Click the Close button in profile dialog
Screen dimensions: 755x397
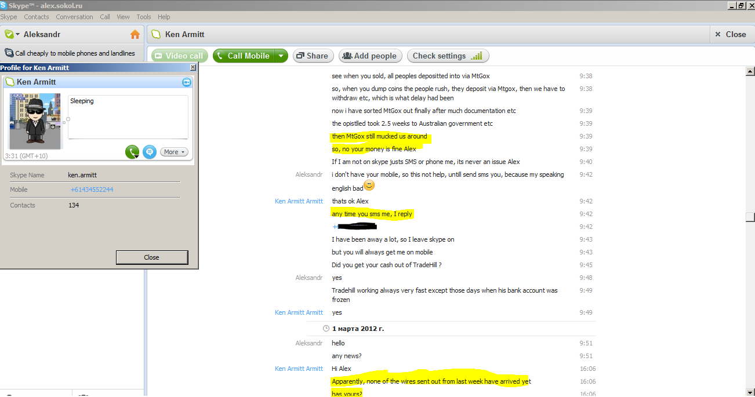pyautogui.click(x=152, y=257)
